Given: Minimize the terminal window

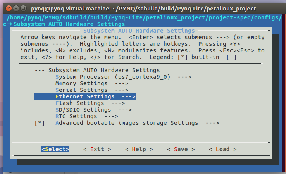Looking at the screenshot, I should [16, 9].
